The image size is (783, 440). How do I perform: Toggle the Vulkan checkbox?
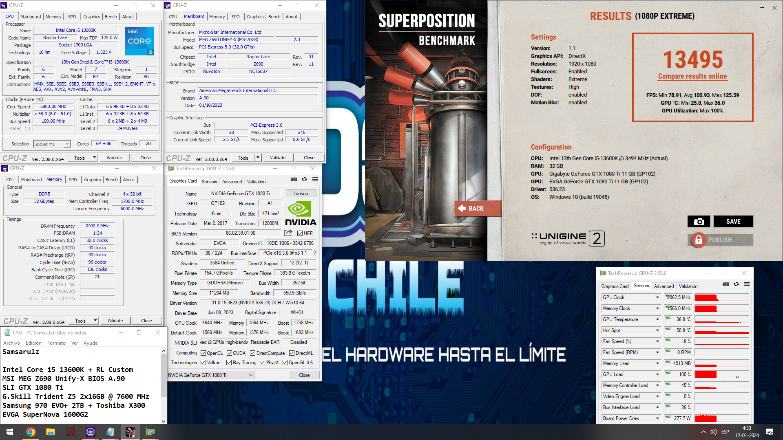click(x=203, y=363)
